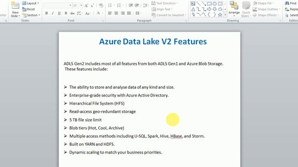298x167 pixels.
Task: Open the Shape Fill dropdown
Action: pyautogui.click(x=264, y=3)
